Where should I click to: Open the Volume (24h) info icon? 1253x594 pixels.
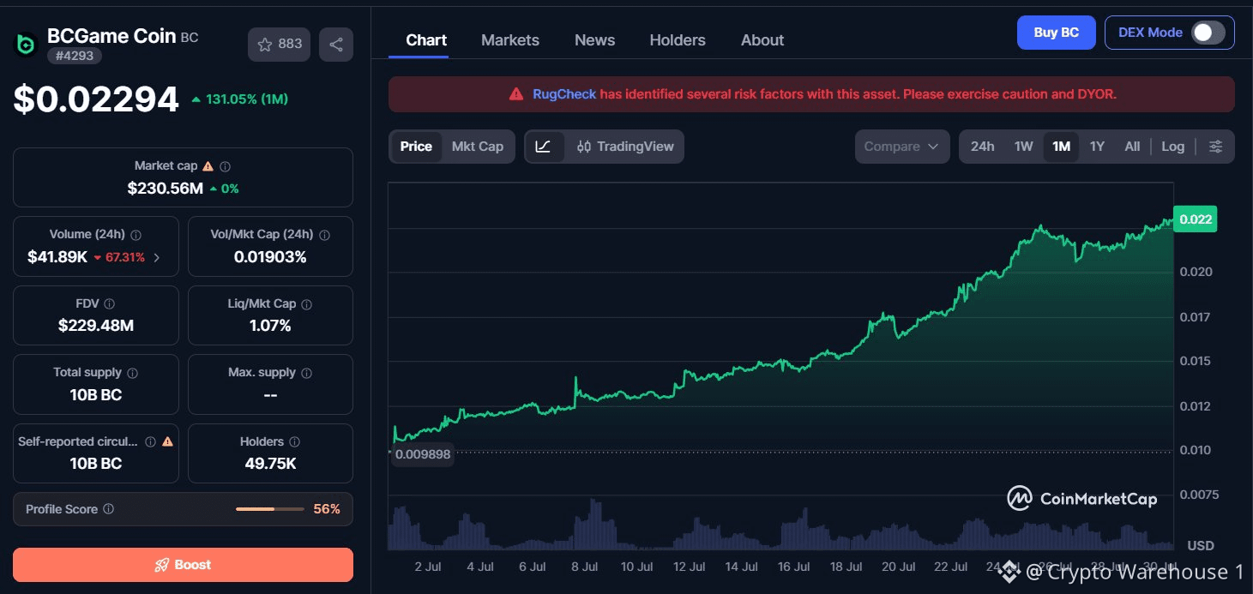pos(136,235)
